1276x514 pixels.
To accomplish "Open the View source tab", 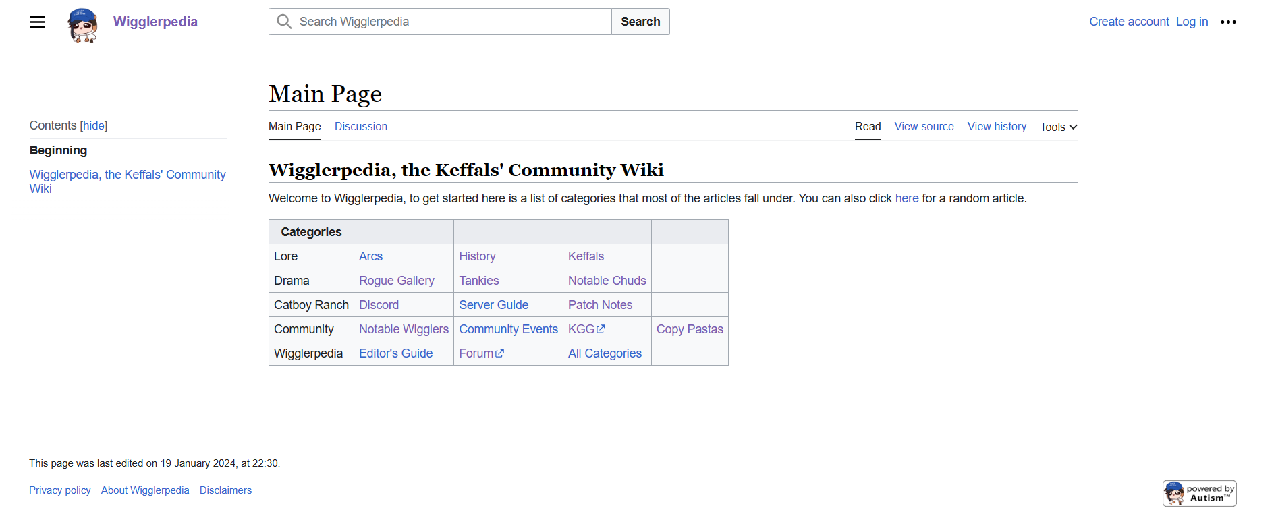I will tap(924, 126).
